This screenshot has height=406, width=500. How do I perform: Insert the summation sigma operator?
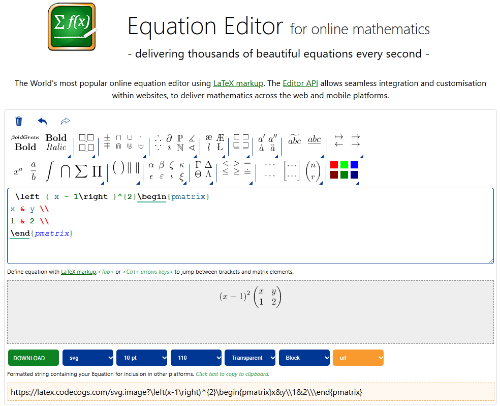[x=81, y=171]
